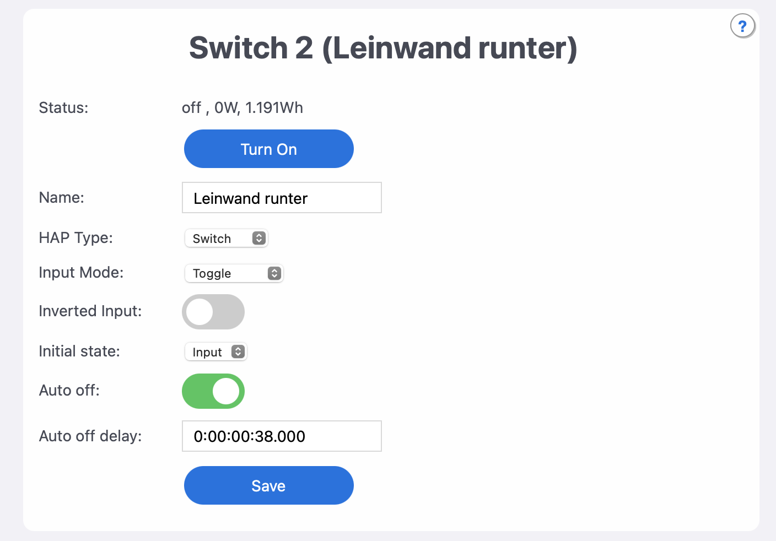Click the Inverted Input label text
Screen dimensions: 776x541
[90, 311]
